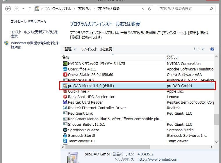The height and width of the screenshot is (163, 221).
Task: Click publisher cell Sorenson Media
Action: (x=180, y=130)
